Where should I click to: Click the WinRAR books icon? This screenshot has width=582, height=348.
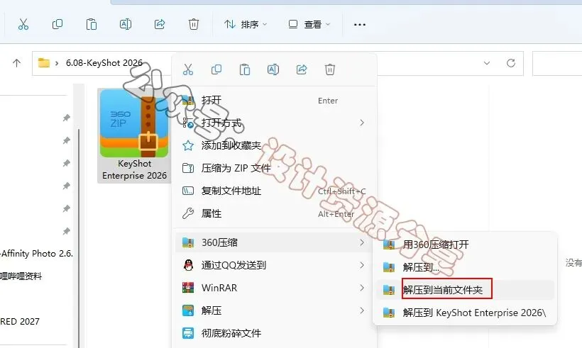[188, 288]
